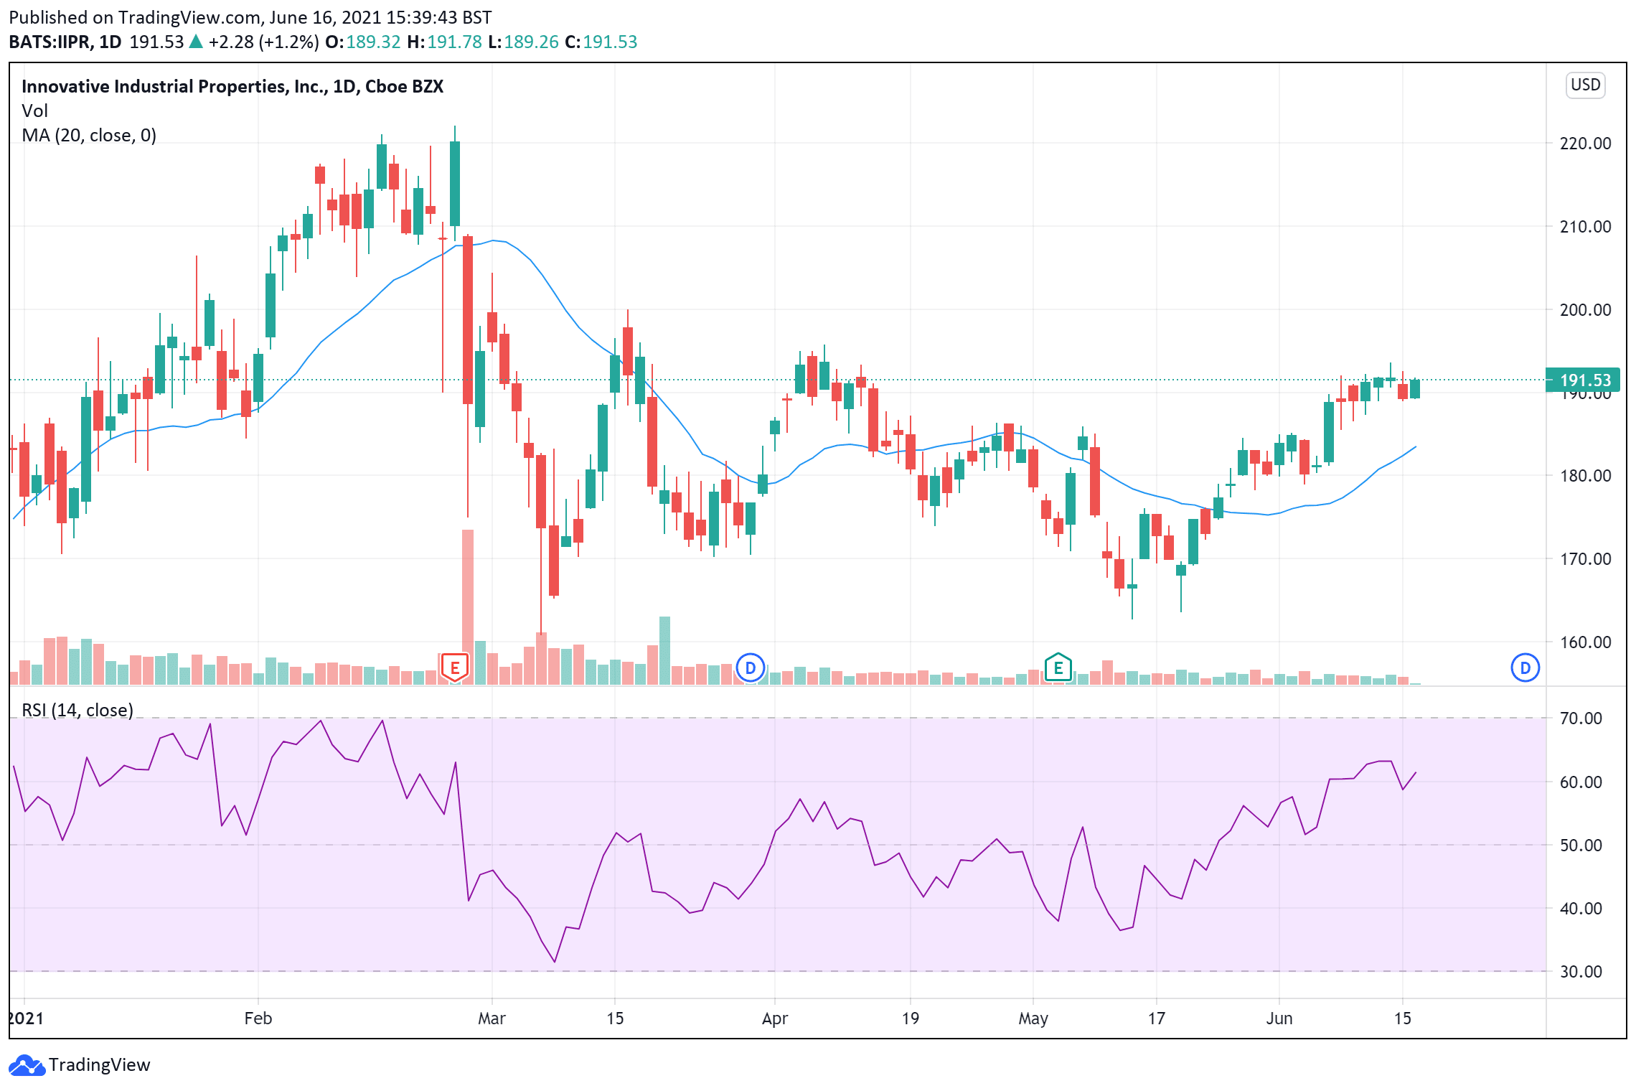Click the tallest red volume bar near March
The height and width of the screenshot is (1091, 1636).
(468, 607)
